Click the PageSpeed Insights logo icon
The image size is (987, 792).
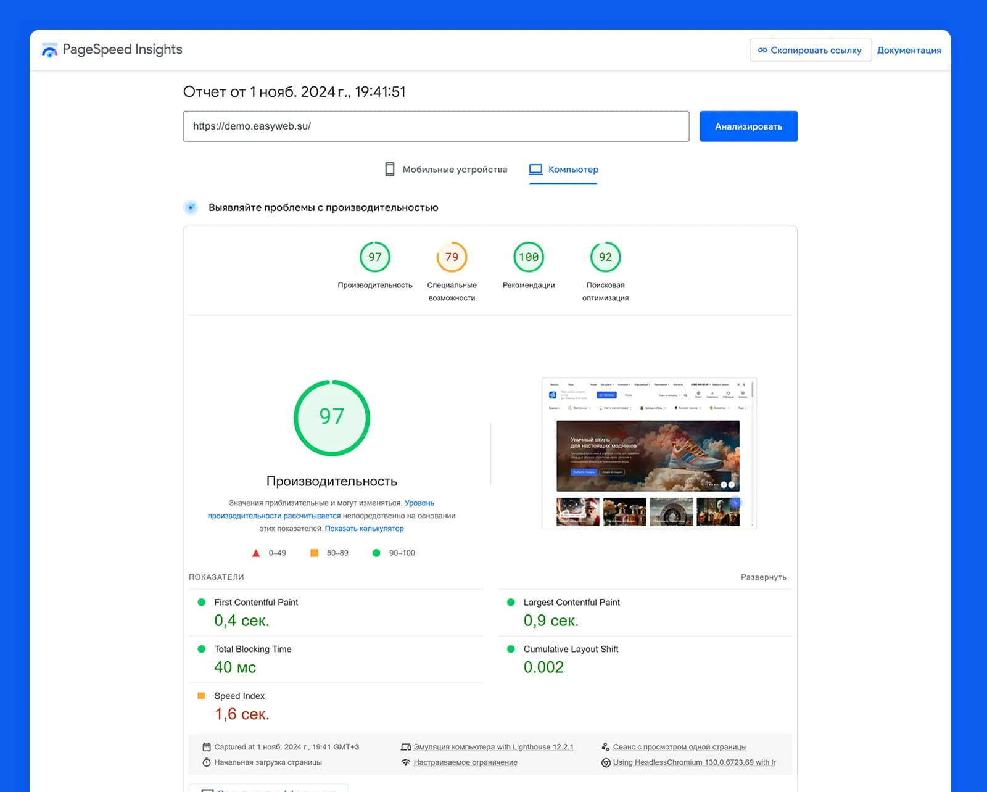coord(49,50)
